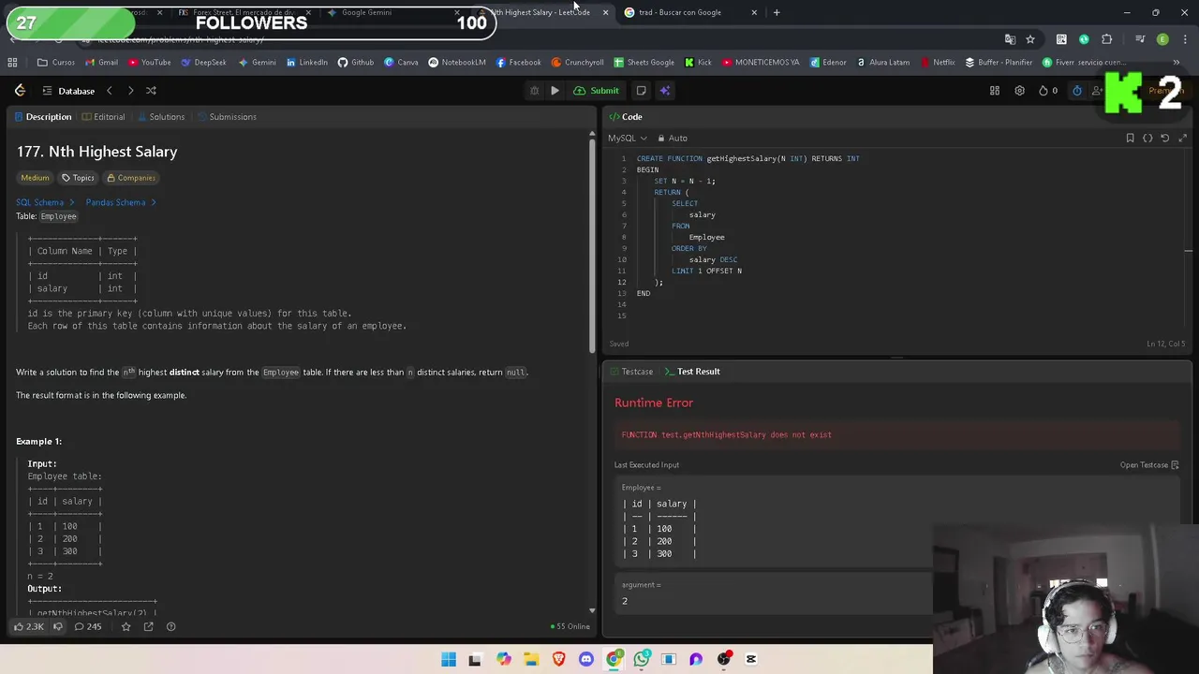
Task: Like the problem thumbs up 2.3K
Action: 28,626
